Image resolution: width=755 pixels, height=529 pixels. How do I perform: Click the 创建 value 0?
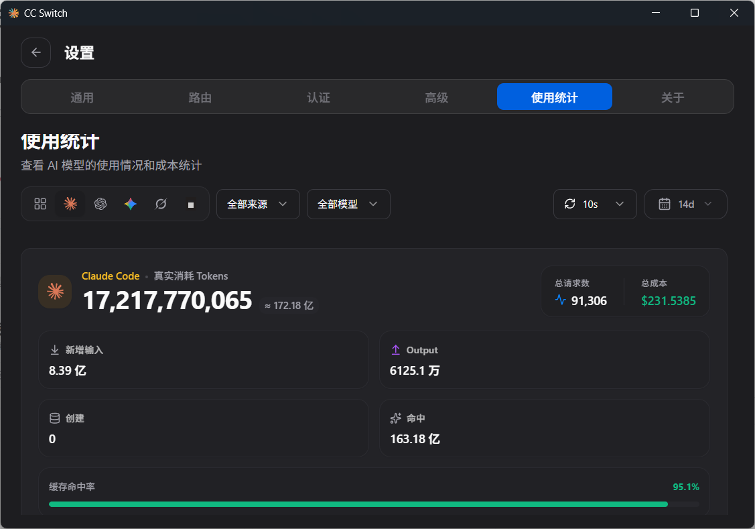click(x=52, y=439)
